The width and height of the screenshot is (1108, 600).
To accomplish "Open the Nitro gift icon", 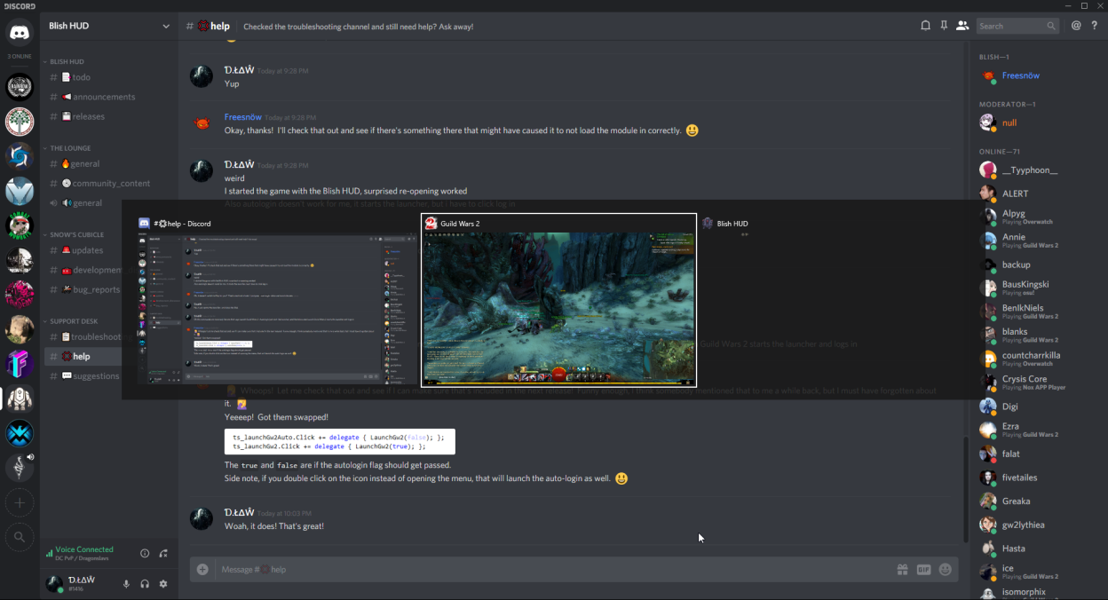I will click(902, 570).
